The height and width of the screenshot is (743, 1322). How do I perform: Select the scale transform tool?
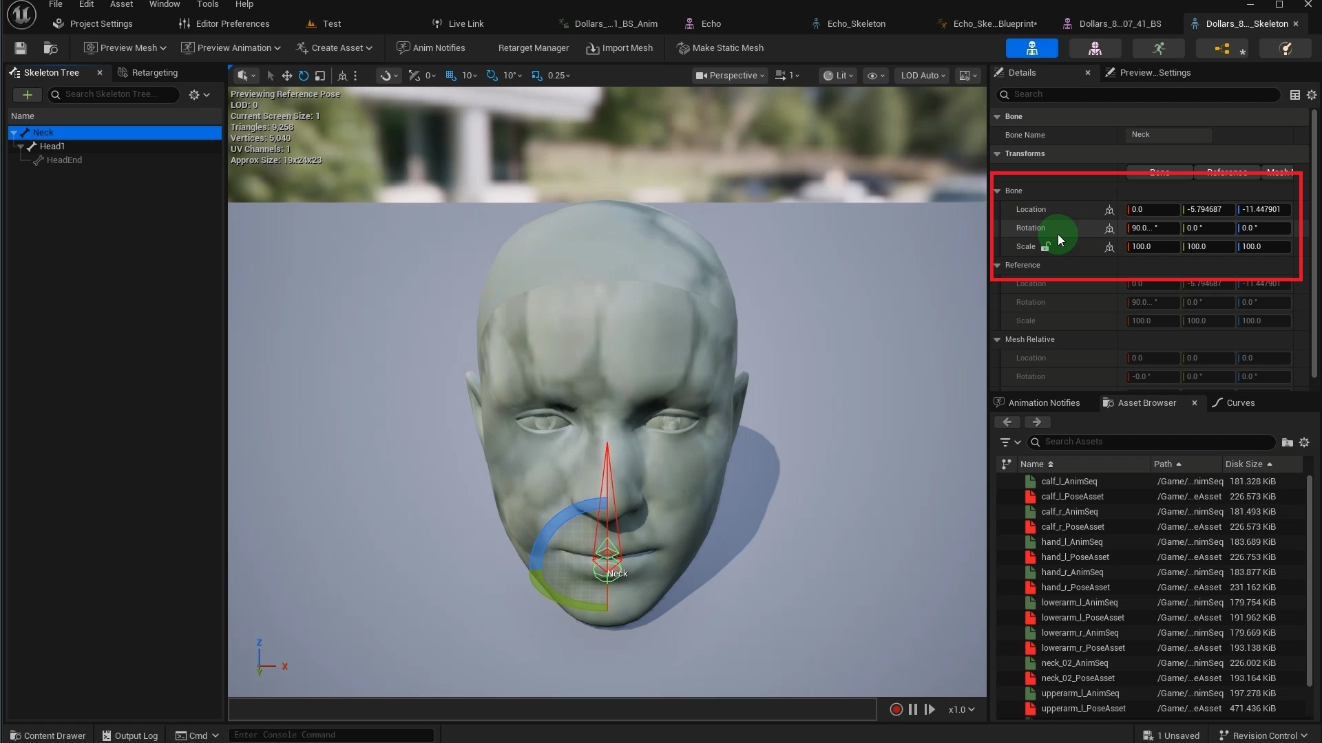tap(320, 76)
